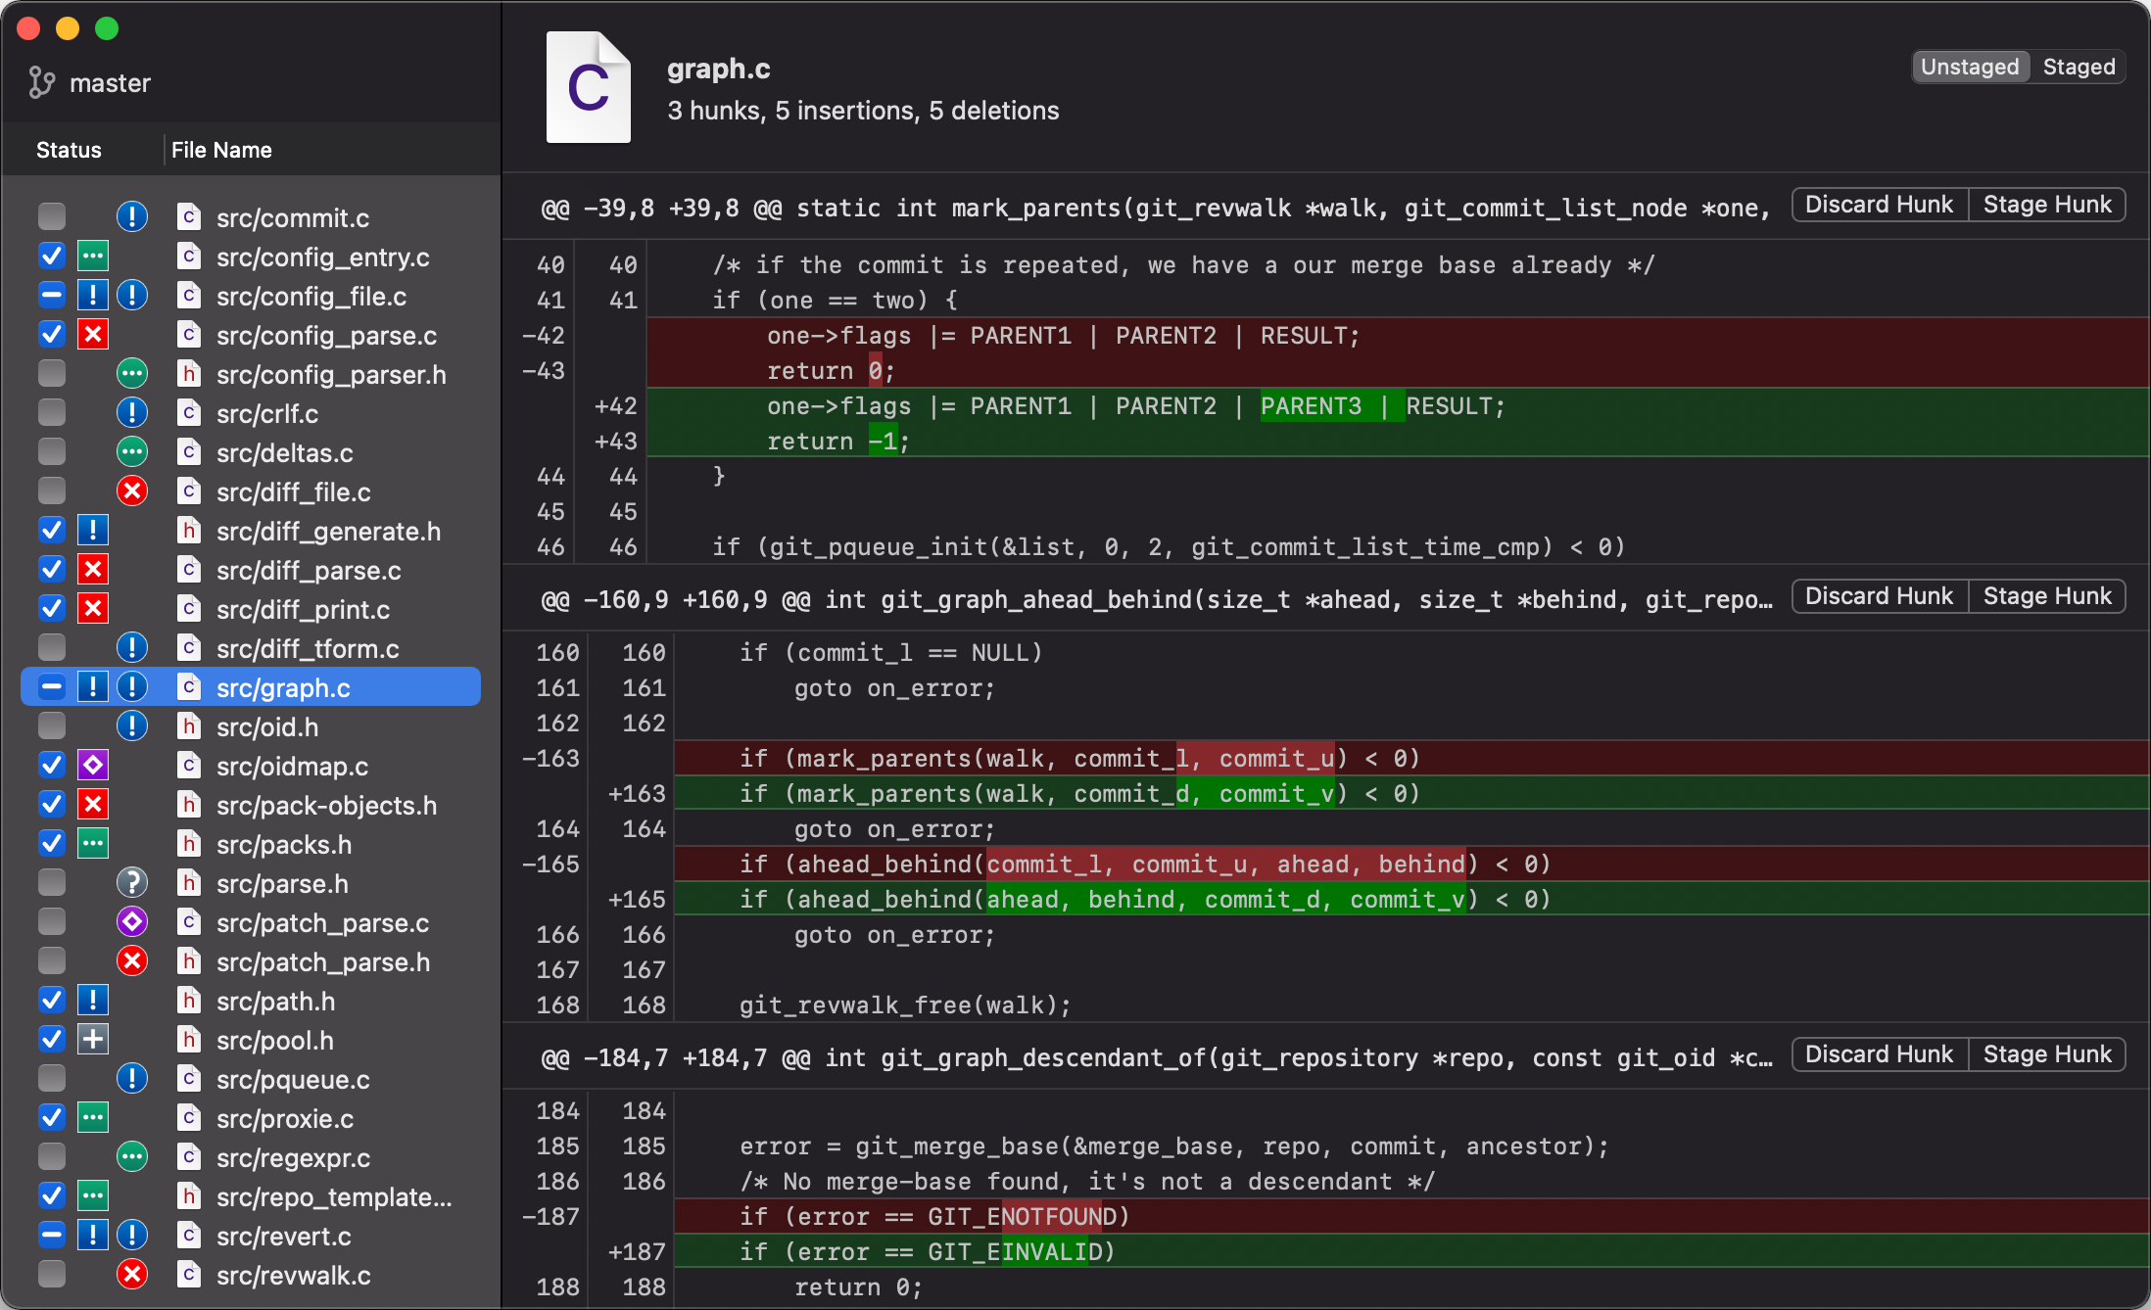Click the red X staged icon for src/config_parse.c

pos(93,335)
